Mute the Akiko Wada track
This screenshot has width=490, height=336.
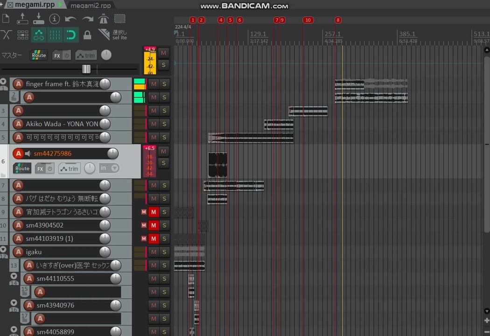(154, 124)
